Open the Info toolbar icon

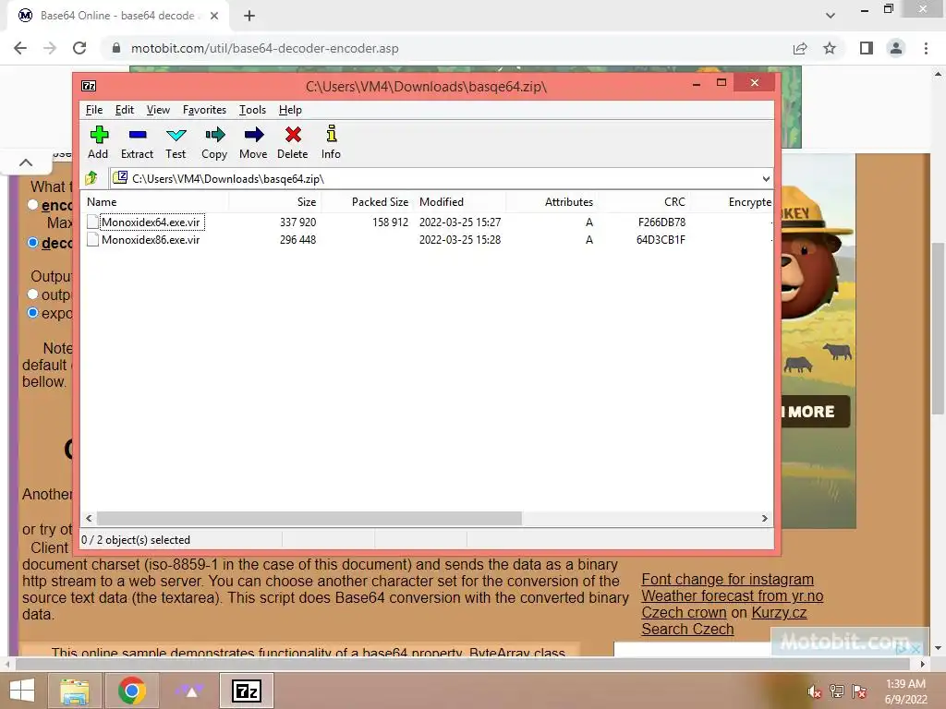coord(332,134)
